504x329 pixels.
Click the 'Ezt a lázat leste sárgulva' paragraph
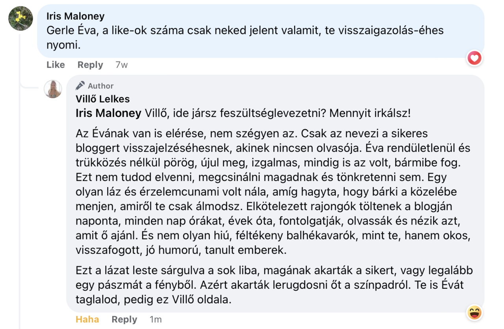pyautogui.click(x=274, y=285)
